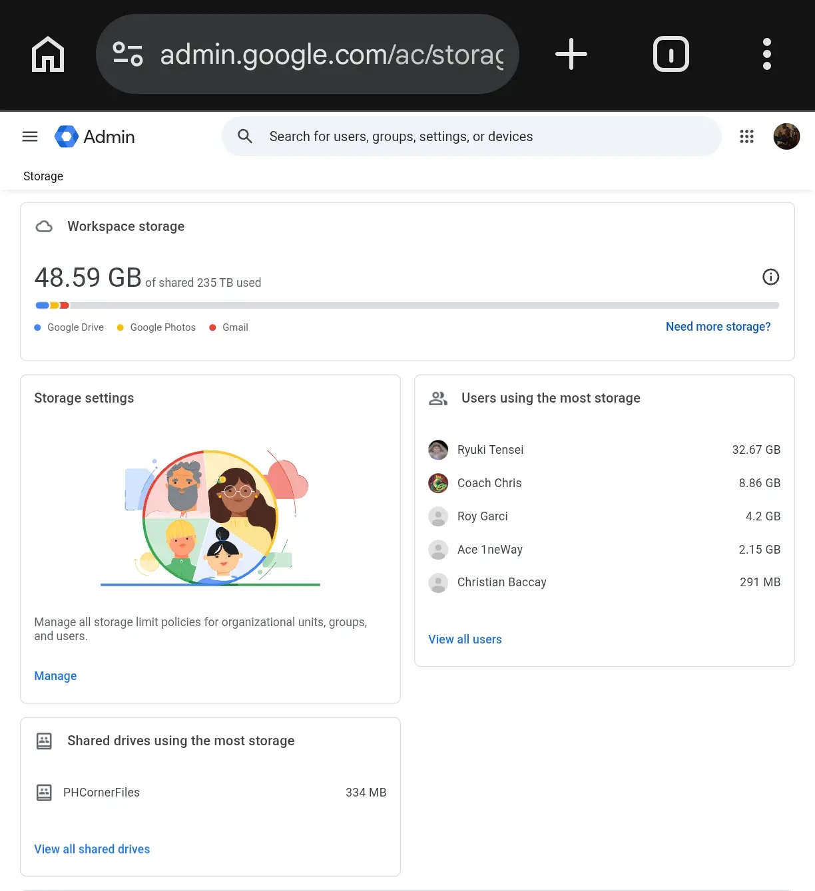Click the 334 MB drive size
The width and height of the screenshot is (815, 891).
366,793
